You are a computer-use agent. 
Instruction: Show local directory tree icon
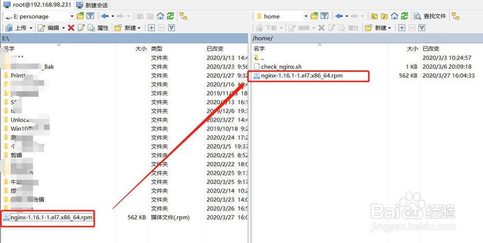pyautogui.click(x=184, y=16)
